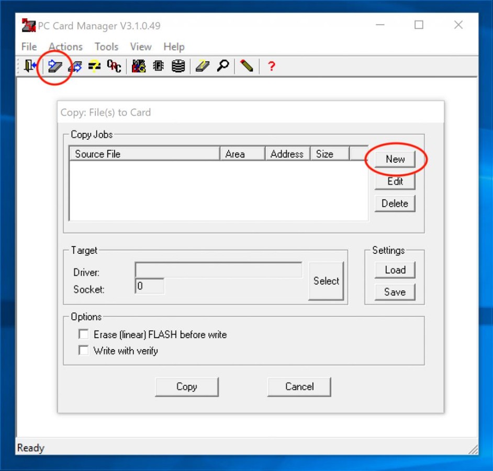The image size is (493, 471).
Task: Maximize the PC Card Manager window
Action: click(x=419, y=25)
